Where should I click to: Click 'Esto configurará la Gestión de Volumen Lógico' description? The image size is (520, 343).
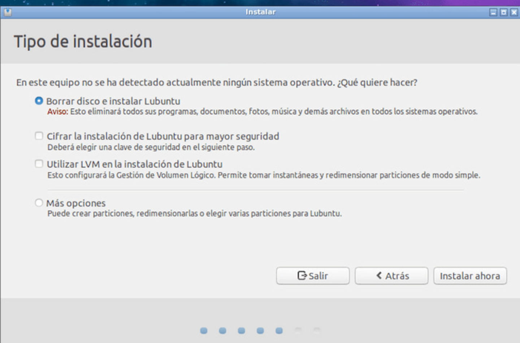264,175
